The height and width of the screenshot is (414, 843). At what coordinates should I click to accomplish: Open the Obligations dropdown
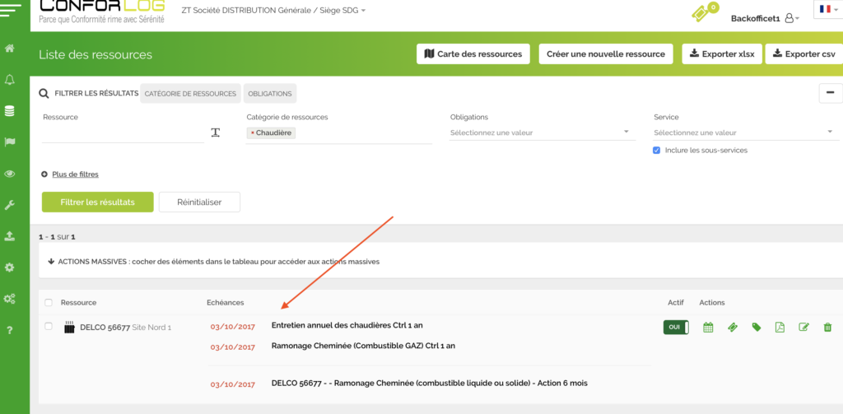point(542,133)
